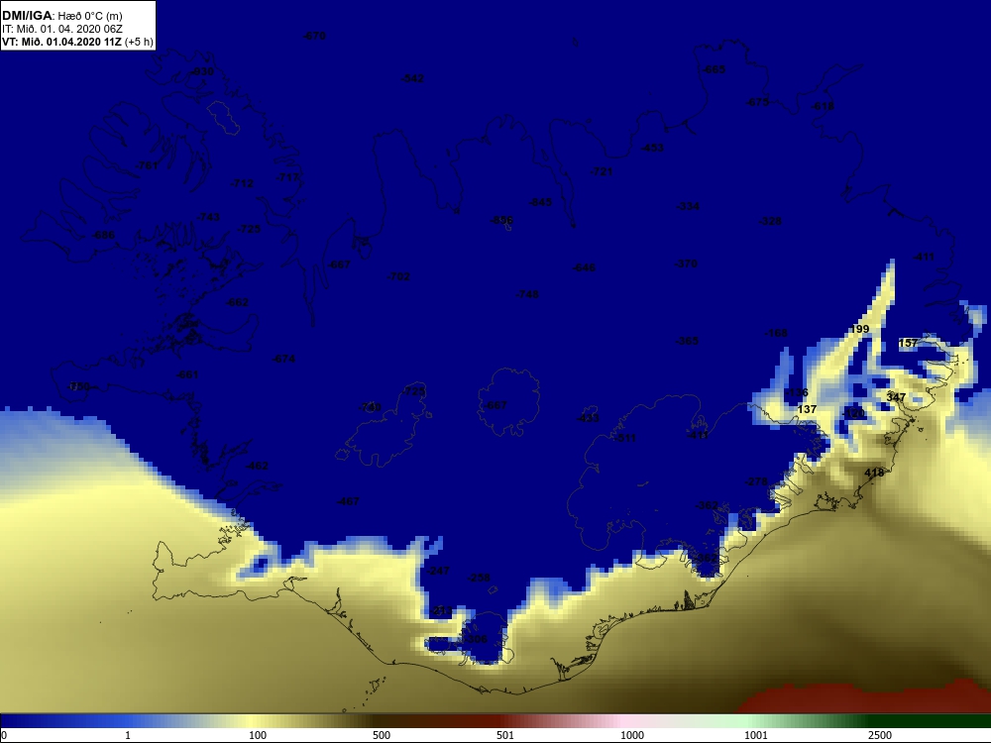The width and height of the screenshot is (991, 743).
Task: Click the map value -120
Action: (854, 414)
